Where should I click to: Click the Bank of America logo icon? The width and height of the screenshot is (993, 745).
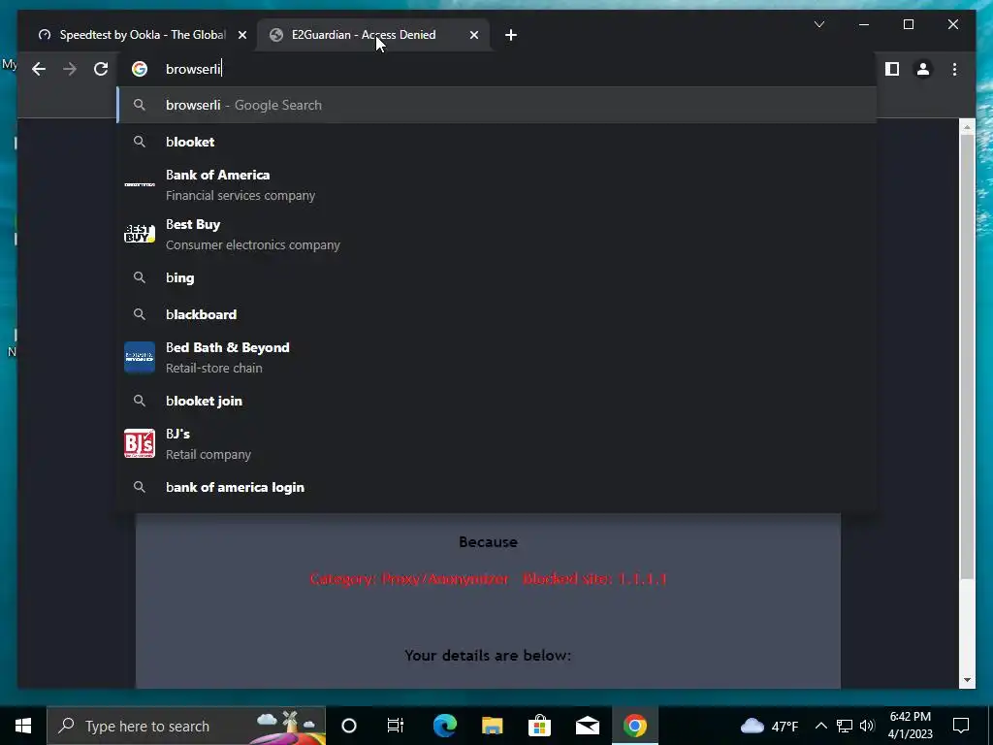[x=140, y=184]
